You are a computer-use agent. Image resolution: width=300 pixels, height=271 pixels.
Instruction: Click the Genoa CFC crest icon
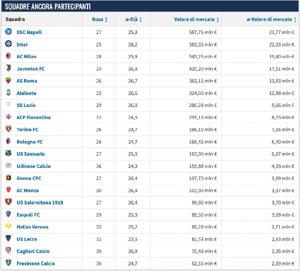click(x=8, y=177)
